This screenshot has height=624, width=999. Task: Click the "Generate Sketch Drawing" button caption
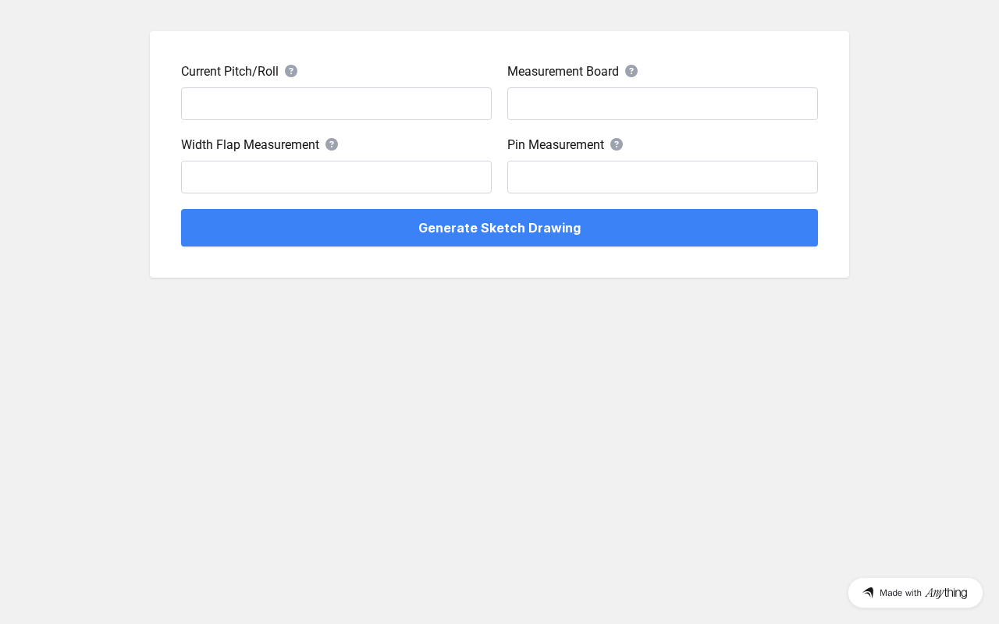pos(499,228)
